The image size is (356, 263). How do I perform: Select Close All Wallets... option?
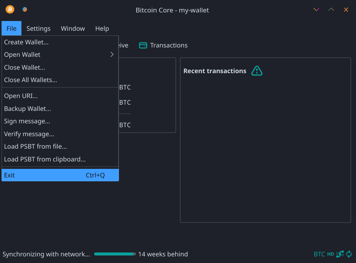31,80
